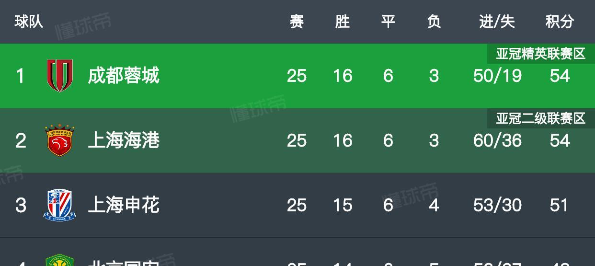Click the 亚冠精英联赛区 badge label
This screenshot has width=595, height=266.
541,54
